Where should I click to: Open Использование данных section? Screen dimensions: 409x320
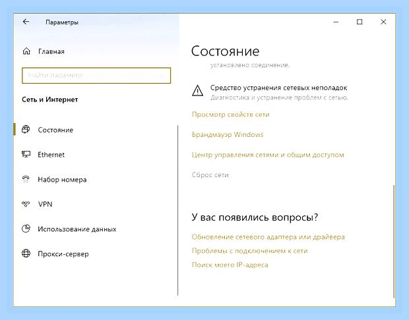pos(77,229)
